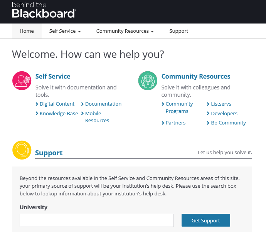Click the green Community Resources people icon
This screenshot has width=266, height=232.
[148, 81]
